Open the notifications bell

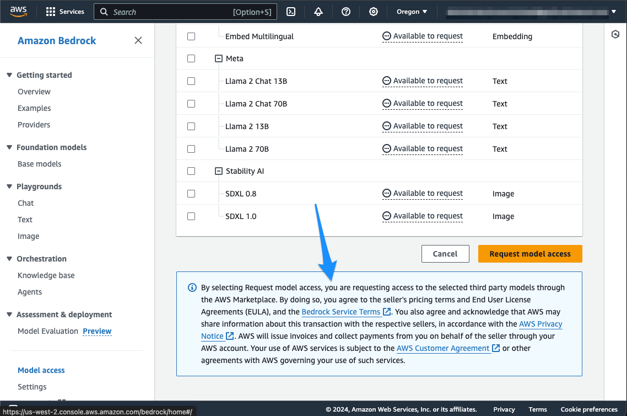pos(318,12)
